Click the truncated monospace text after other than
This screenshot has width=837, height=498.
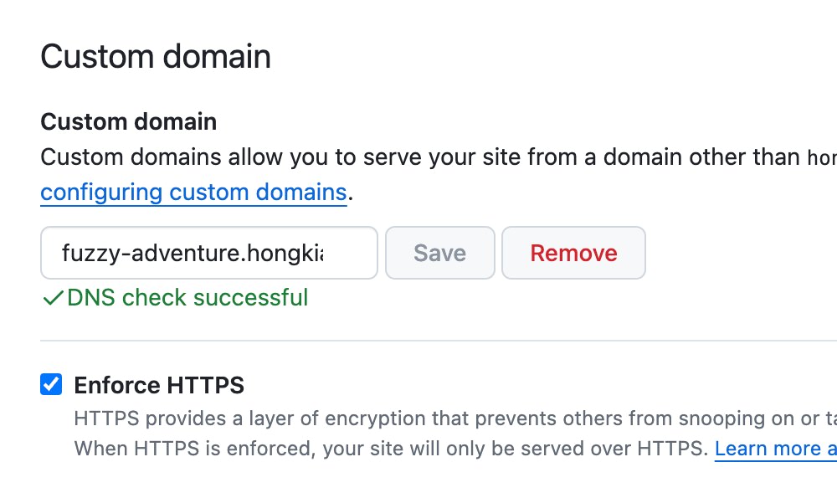822,158
